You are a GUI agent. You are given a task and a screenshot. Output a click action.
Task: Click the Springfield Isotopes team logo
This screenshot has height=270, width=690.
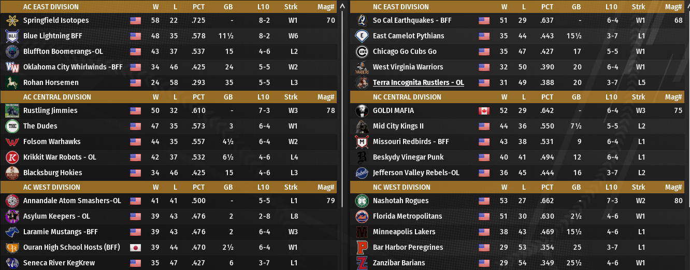click(x=12, y=21)
